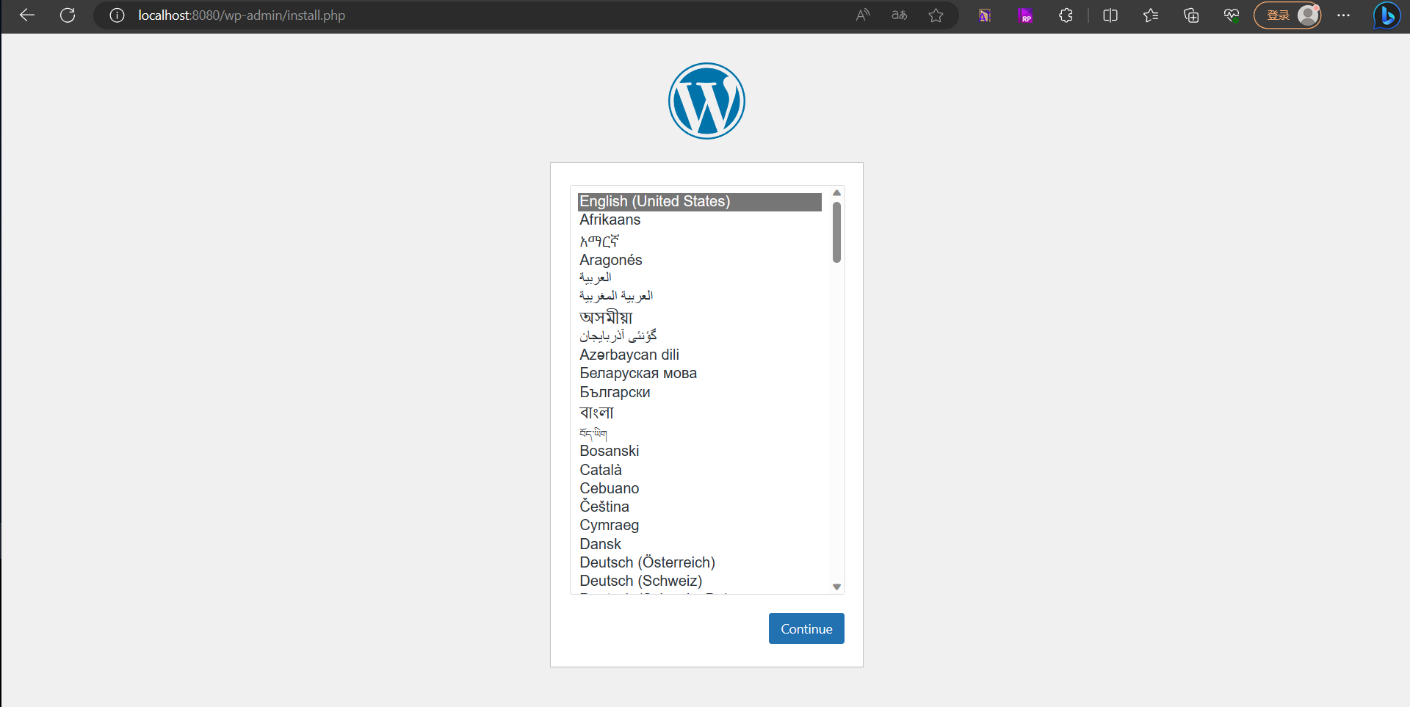The image size is (1410, 707).
Task: Select Български language option
Action: [x=700, y=392]
